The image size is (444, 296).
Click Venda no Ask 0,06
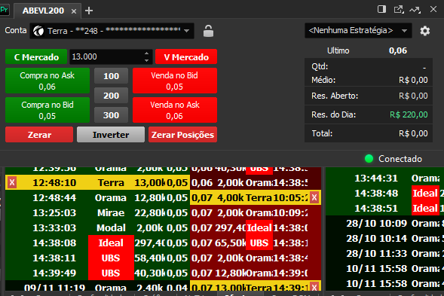coord(175,110)
